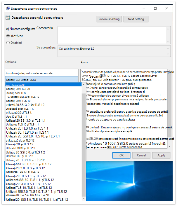Choose 'Utilizați 20 TLS 1.0. și TLS 12'
The height and width of the screenshot is (206, 177).
(44, 160)
